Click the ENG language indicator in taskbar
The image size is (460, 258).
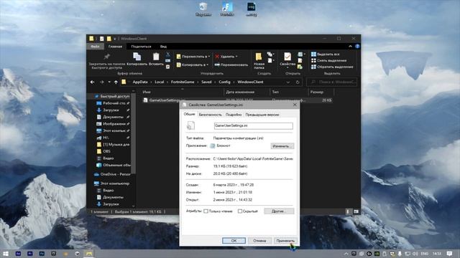(425, 254)
